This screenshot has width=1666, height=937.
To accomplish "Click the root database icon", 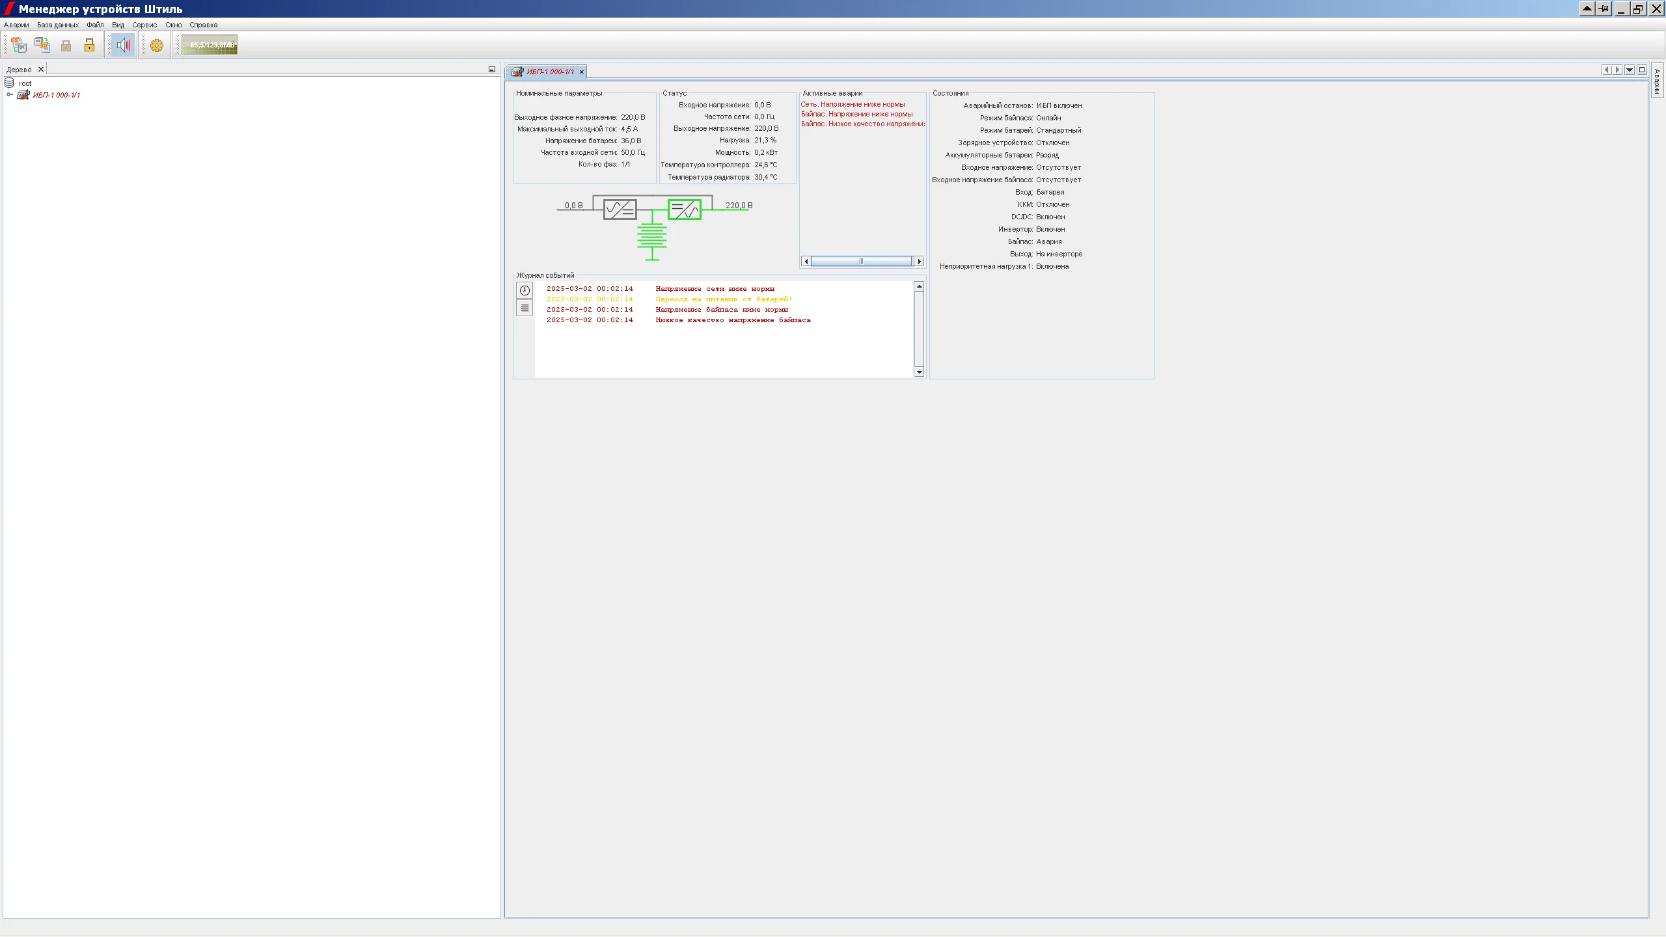I will tap(9, 83).
